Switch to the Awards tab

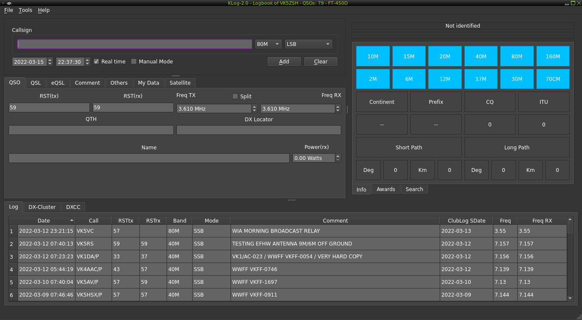coord(386,189)
